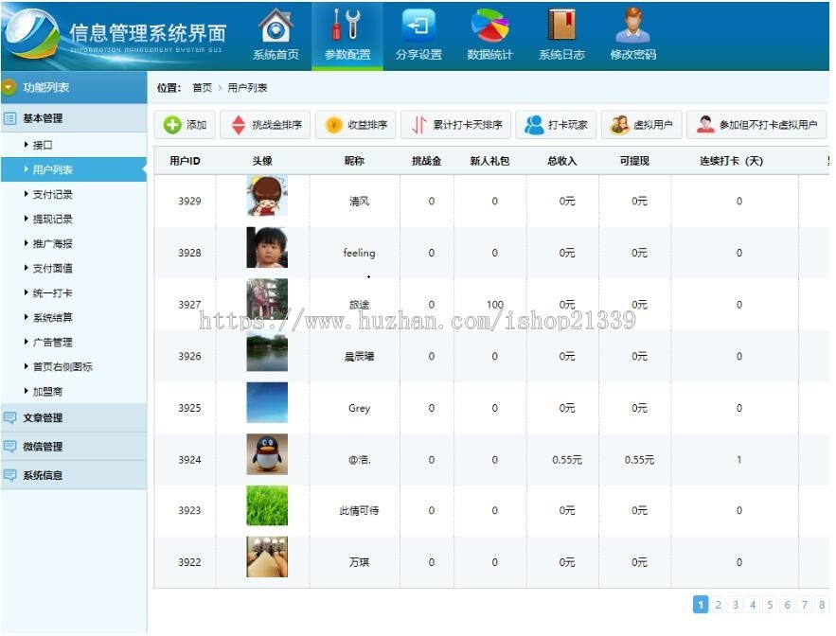This screenshot has height=636, width=836.
Task: Expand the 系统信息 section label
Action: click(43, 475)
